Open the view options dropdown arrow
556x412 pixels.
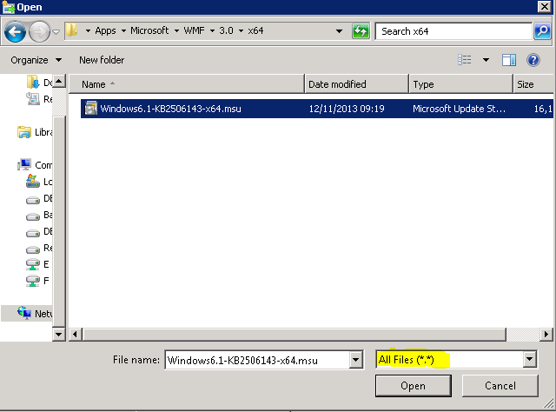486,60
